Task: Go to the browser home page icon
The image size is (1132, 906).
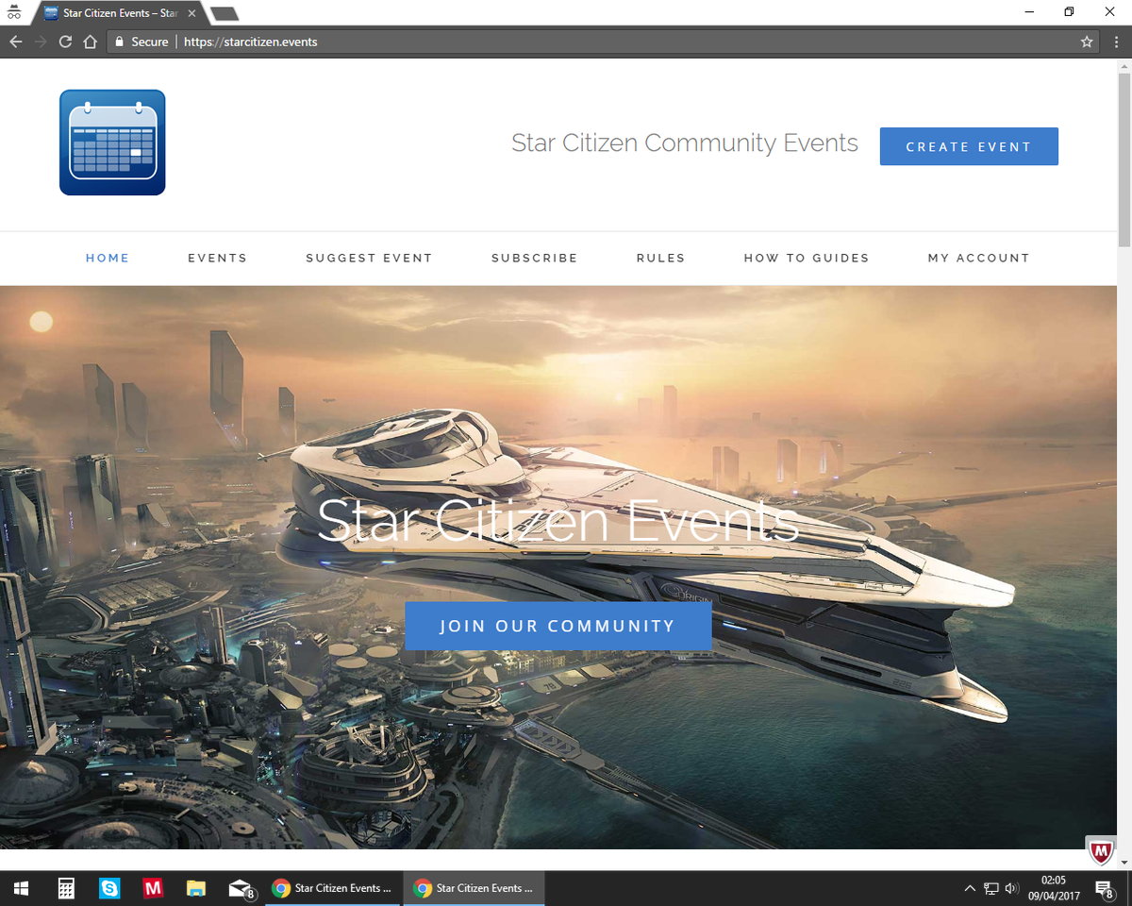Action: pos(90,42)
